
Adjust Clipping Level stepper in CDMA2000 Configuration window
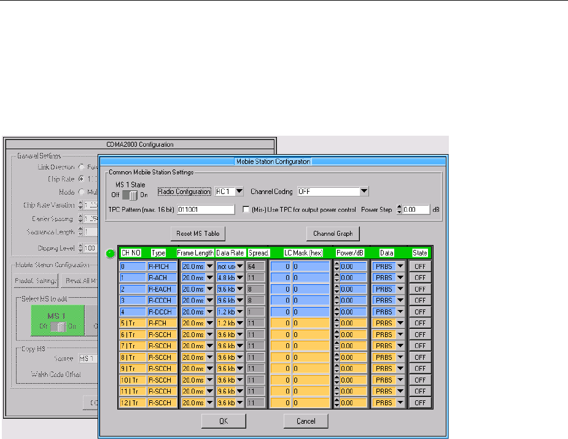click(x=81, y=248)
